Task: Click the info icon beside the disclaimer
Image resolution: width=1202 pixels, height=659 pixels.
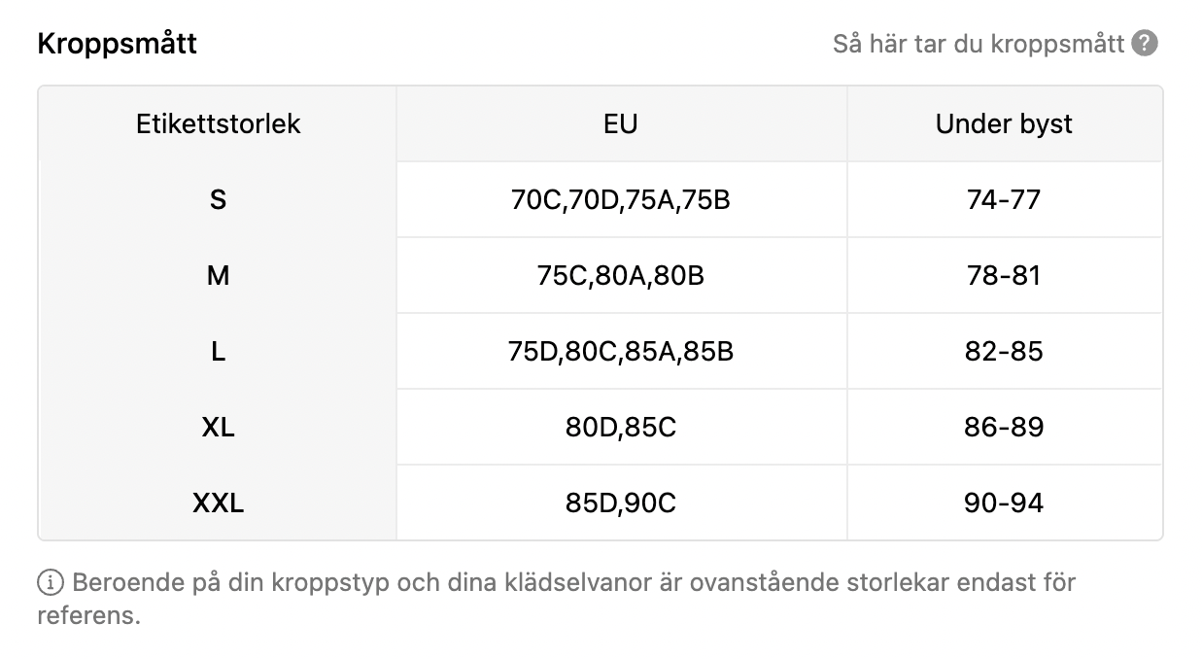Action: click(51, 583)
